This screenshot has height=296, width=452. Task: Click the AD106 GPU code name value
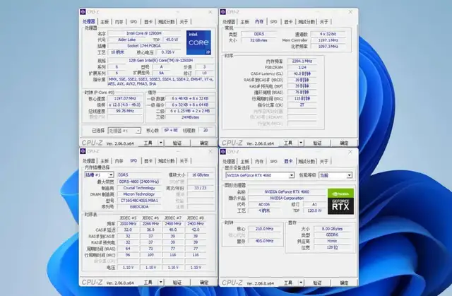coord(263,204)
